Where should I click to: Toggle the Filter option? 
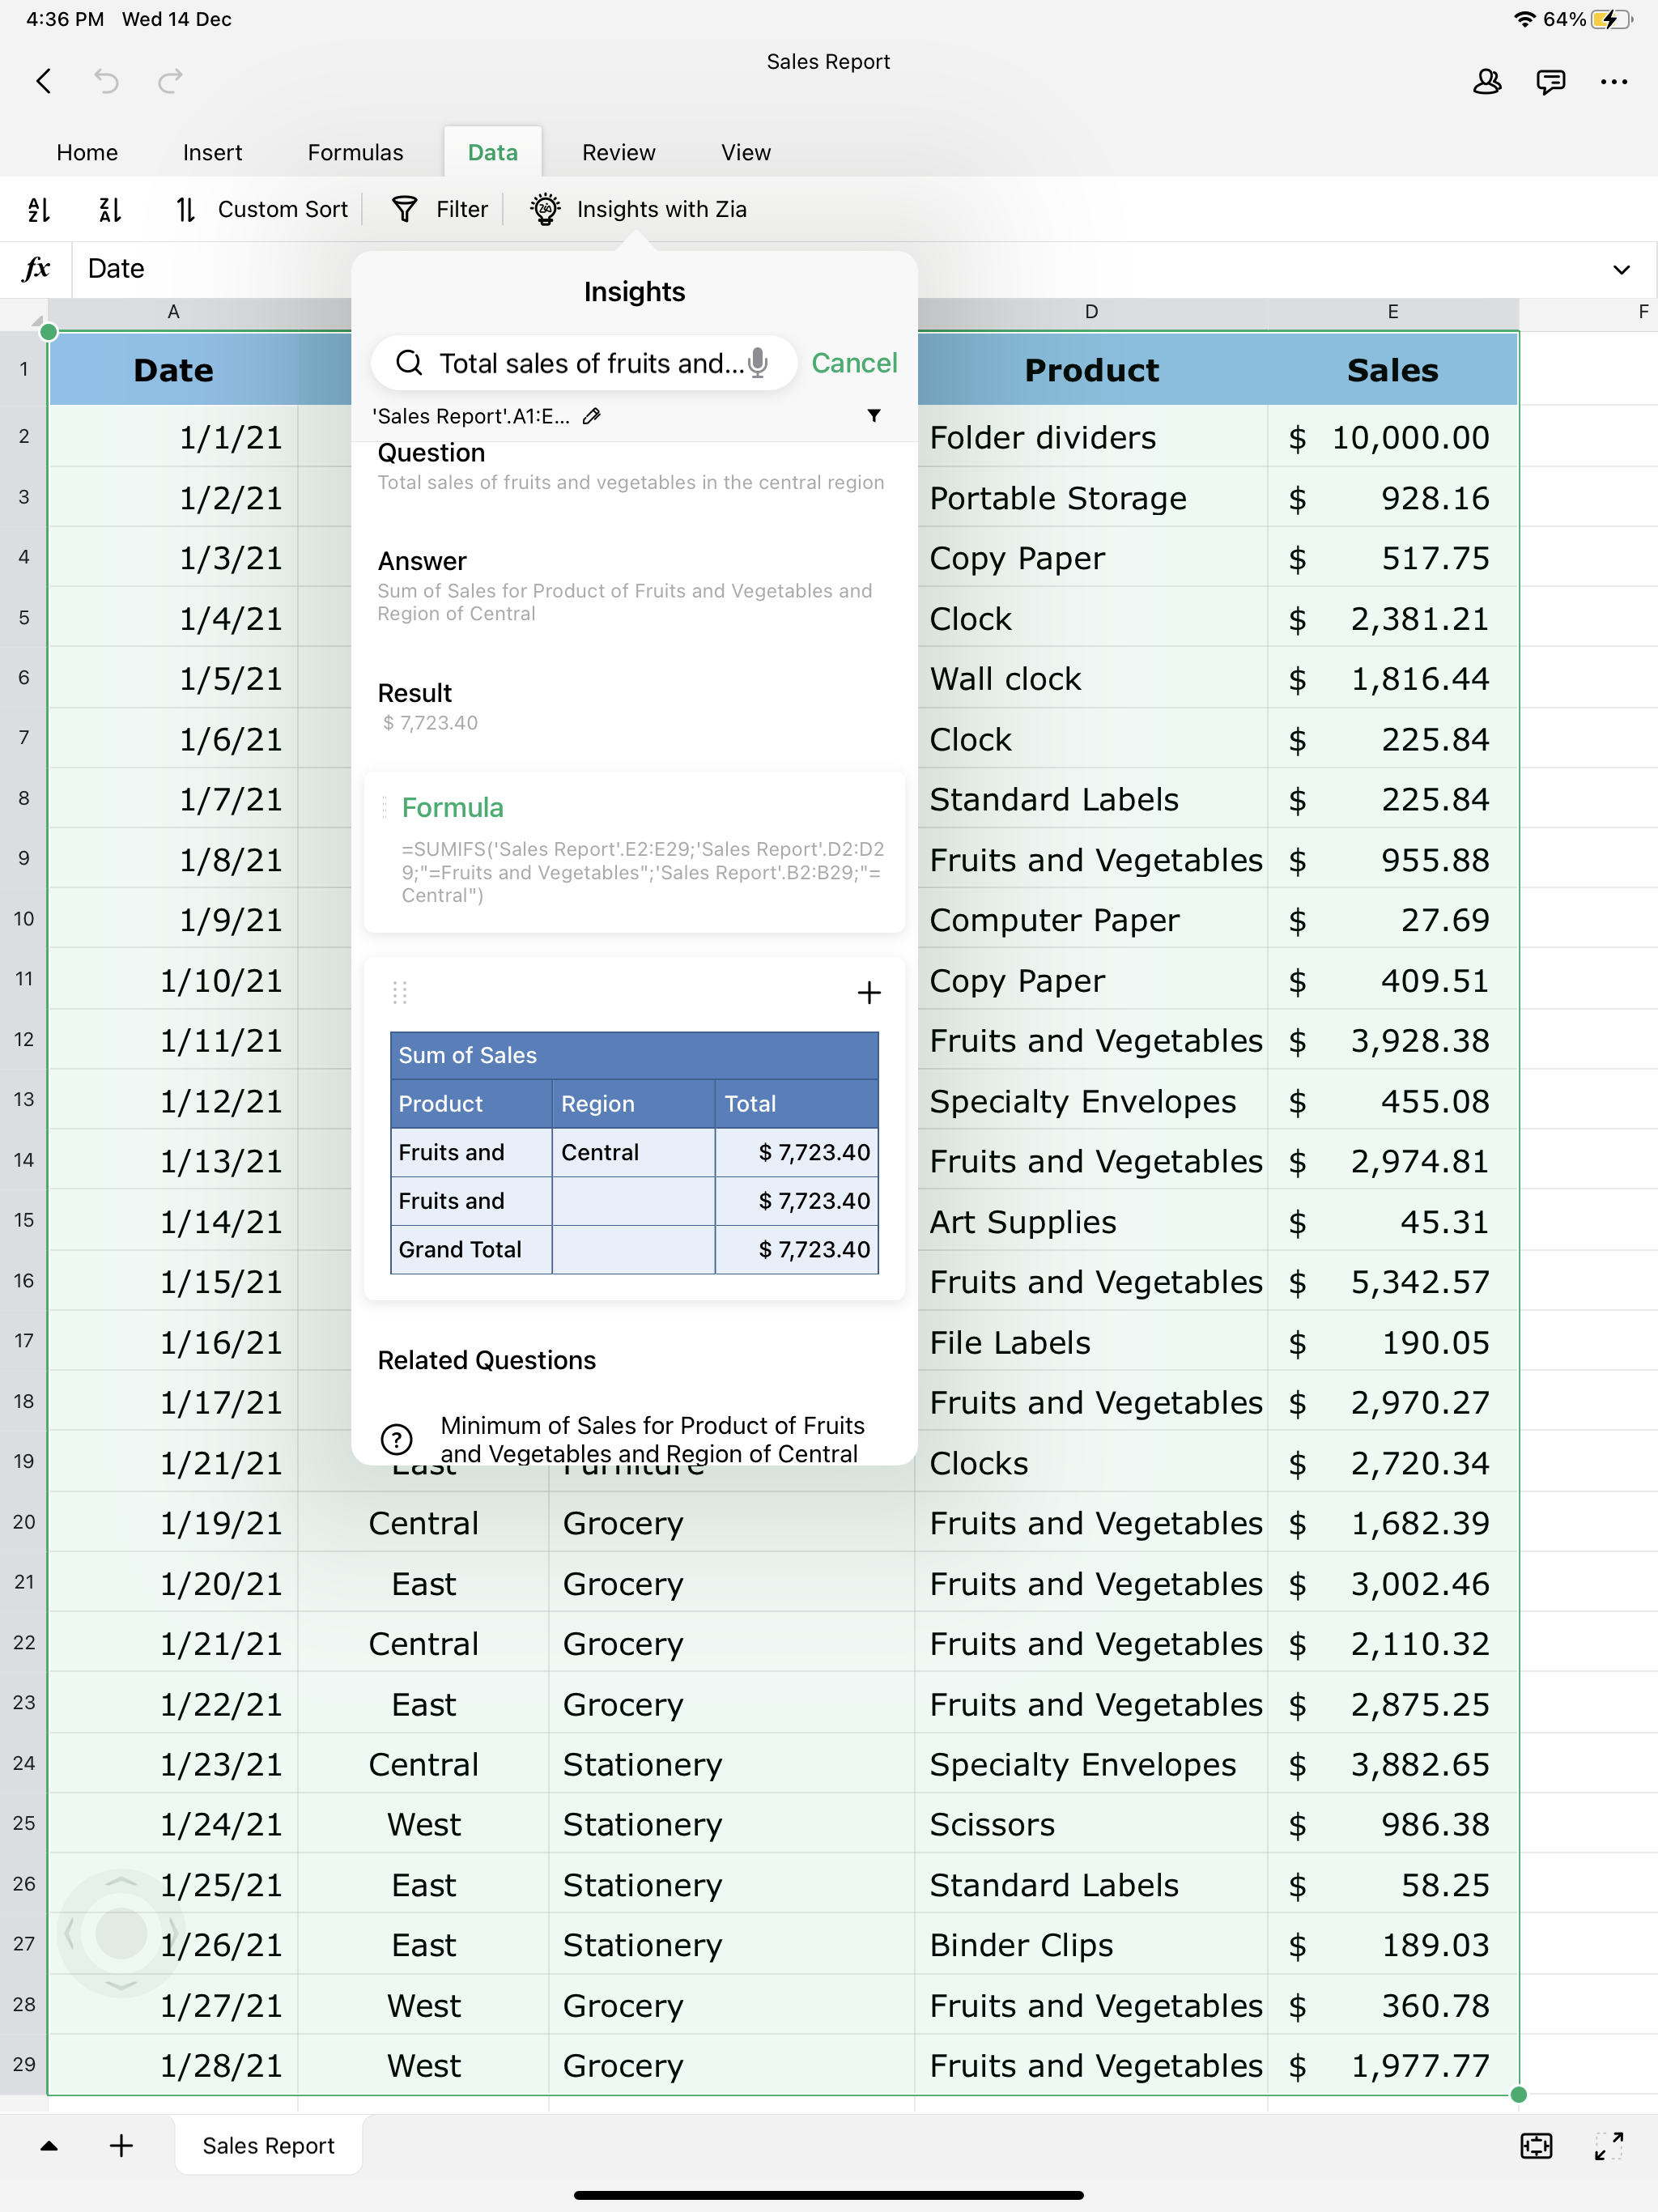tap(441, 209)
